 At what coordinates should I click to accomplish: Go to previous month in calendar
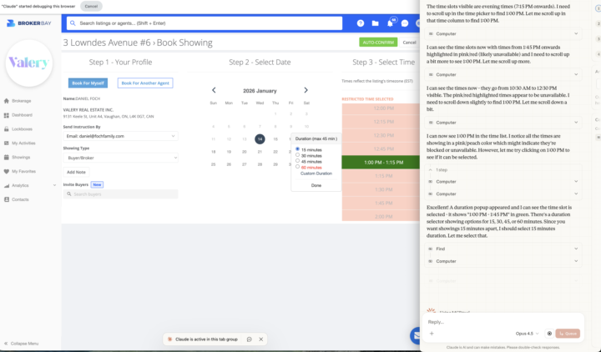214,90
